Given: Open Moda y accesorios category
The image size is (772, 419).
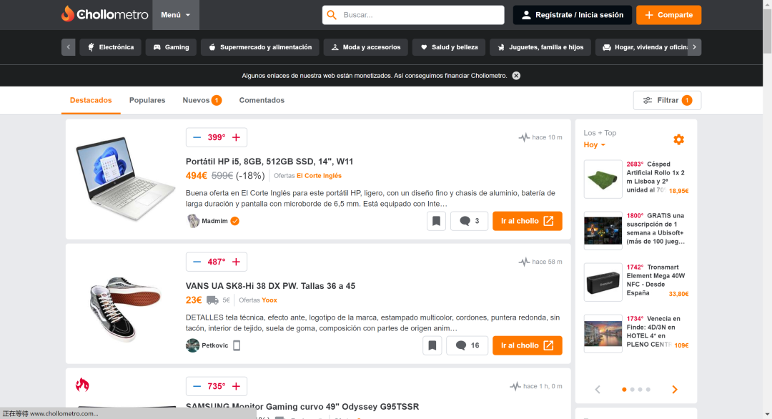Looking at the screenshot, I should pos(366,47).
